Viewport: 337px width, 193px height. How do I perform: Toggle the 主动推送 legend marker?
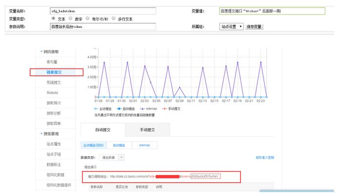pyautogui.click(x=96, y=109)
